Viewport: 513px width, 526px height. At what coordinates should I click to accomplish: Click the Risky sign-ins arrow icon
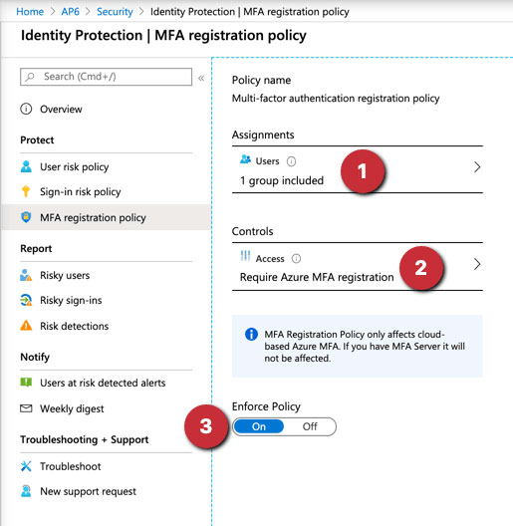coord(26,300)
